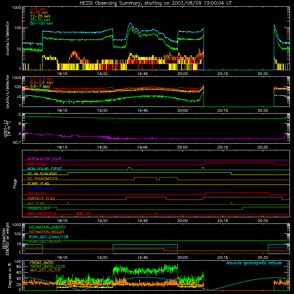Click the GOES-12 axis label
Screen dimensions: 294x294
pyautogui.click(x=7, y=129)
